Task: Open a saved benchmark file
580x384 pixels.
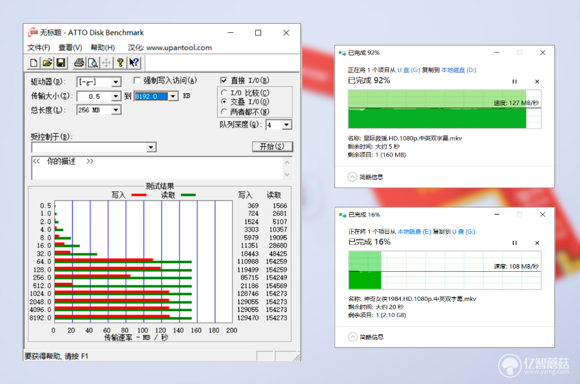Action: [47, 63]
